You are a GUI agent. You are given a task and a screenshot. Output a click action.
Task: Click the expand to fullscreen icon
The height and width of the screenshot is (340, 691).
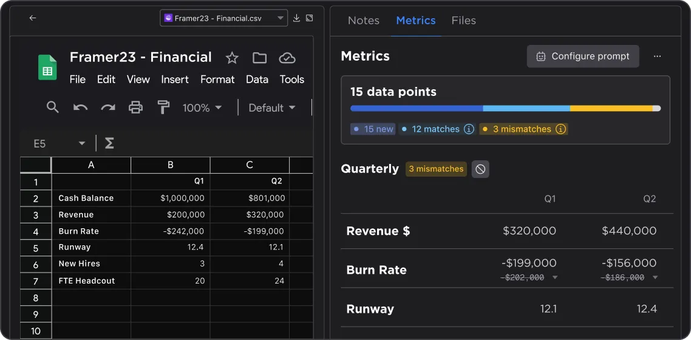[x=309, y=18]
